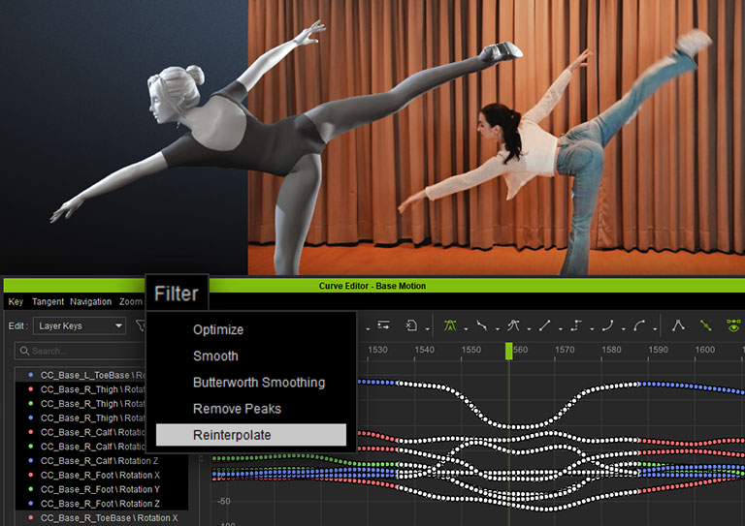Click the move keys arrow icon
This screenshot has height=526, width=745.
tap(383, 325)
